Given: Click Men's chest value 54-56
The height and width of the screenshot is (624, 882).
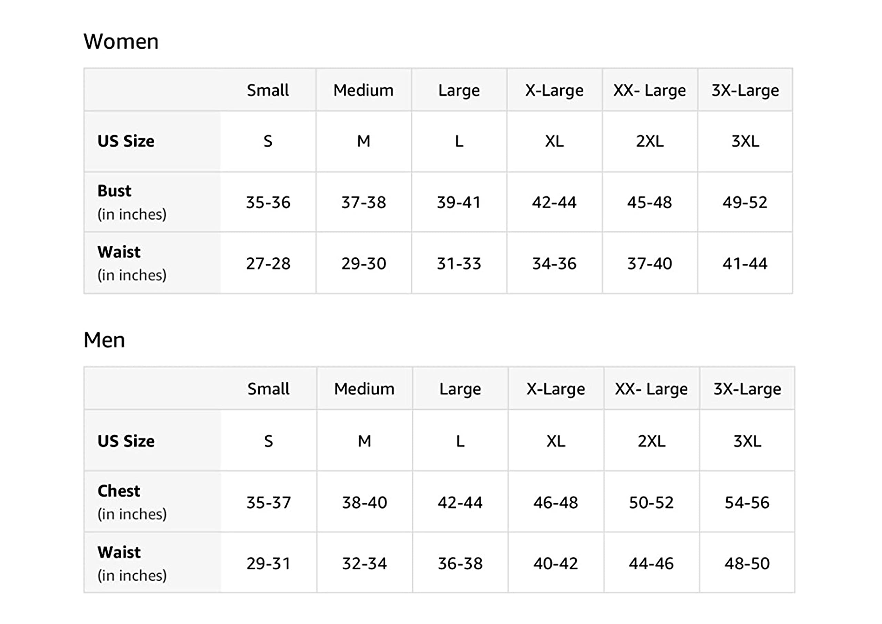Looking at the screenshot, I should [x=747, y=503].
